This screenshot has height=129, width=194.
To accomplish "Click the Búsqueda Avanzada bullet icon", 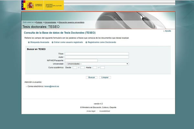I will pos(29,42).
